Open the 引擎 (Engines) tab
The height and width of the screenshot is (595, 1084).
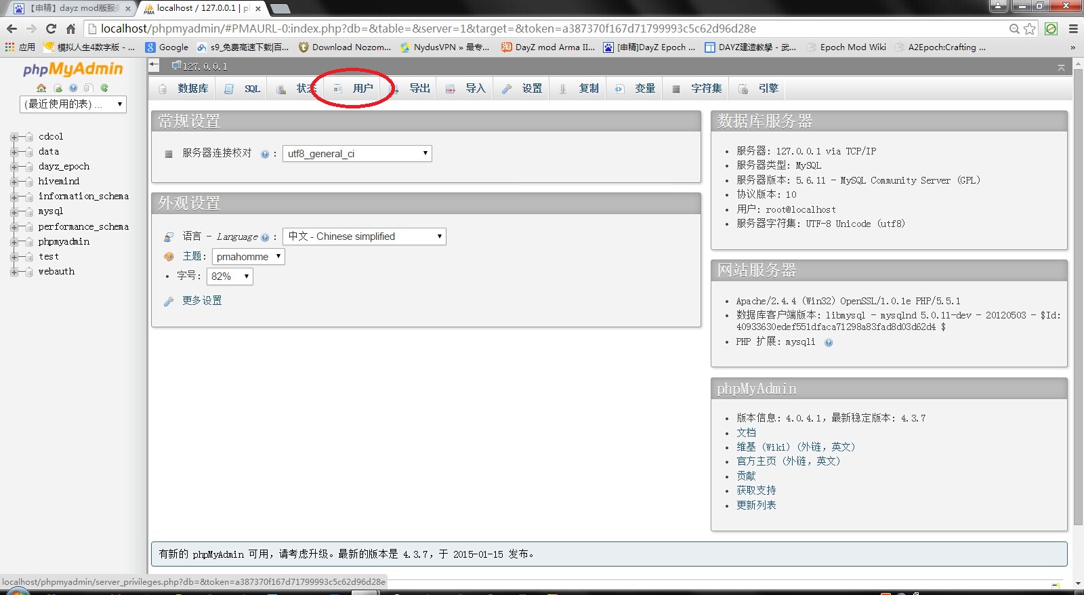pos(759,89)
